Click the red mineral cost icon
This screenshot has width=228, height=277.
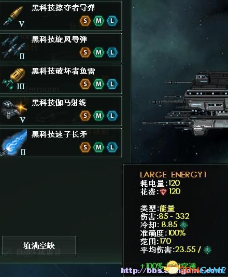click(x=163, y=192)
